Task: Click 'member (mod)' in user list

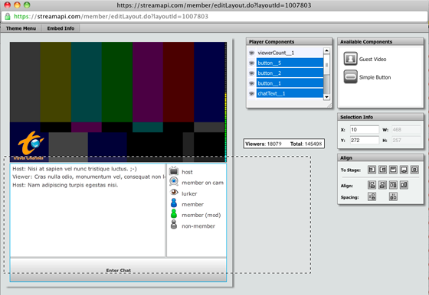Action: point(201,215)
